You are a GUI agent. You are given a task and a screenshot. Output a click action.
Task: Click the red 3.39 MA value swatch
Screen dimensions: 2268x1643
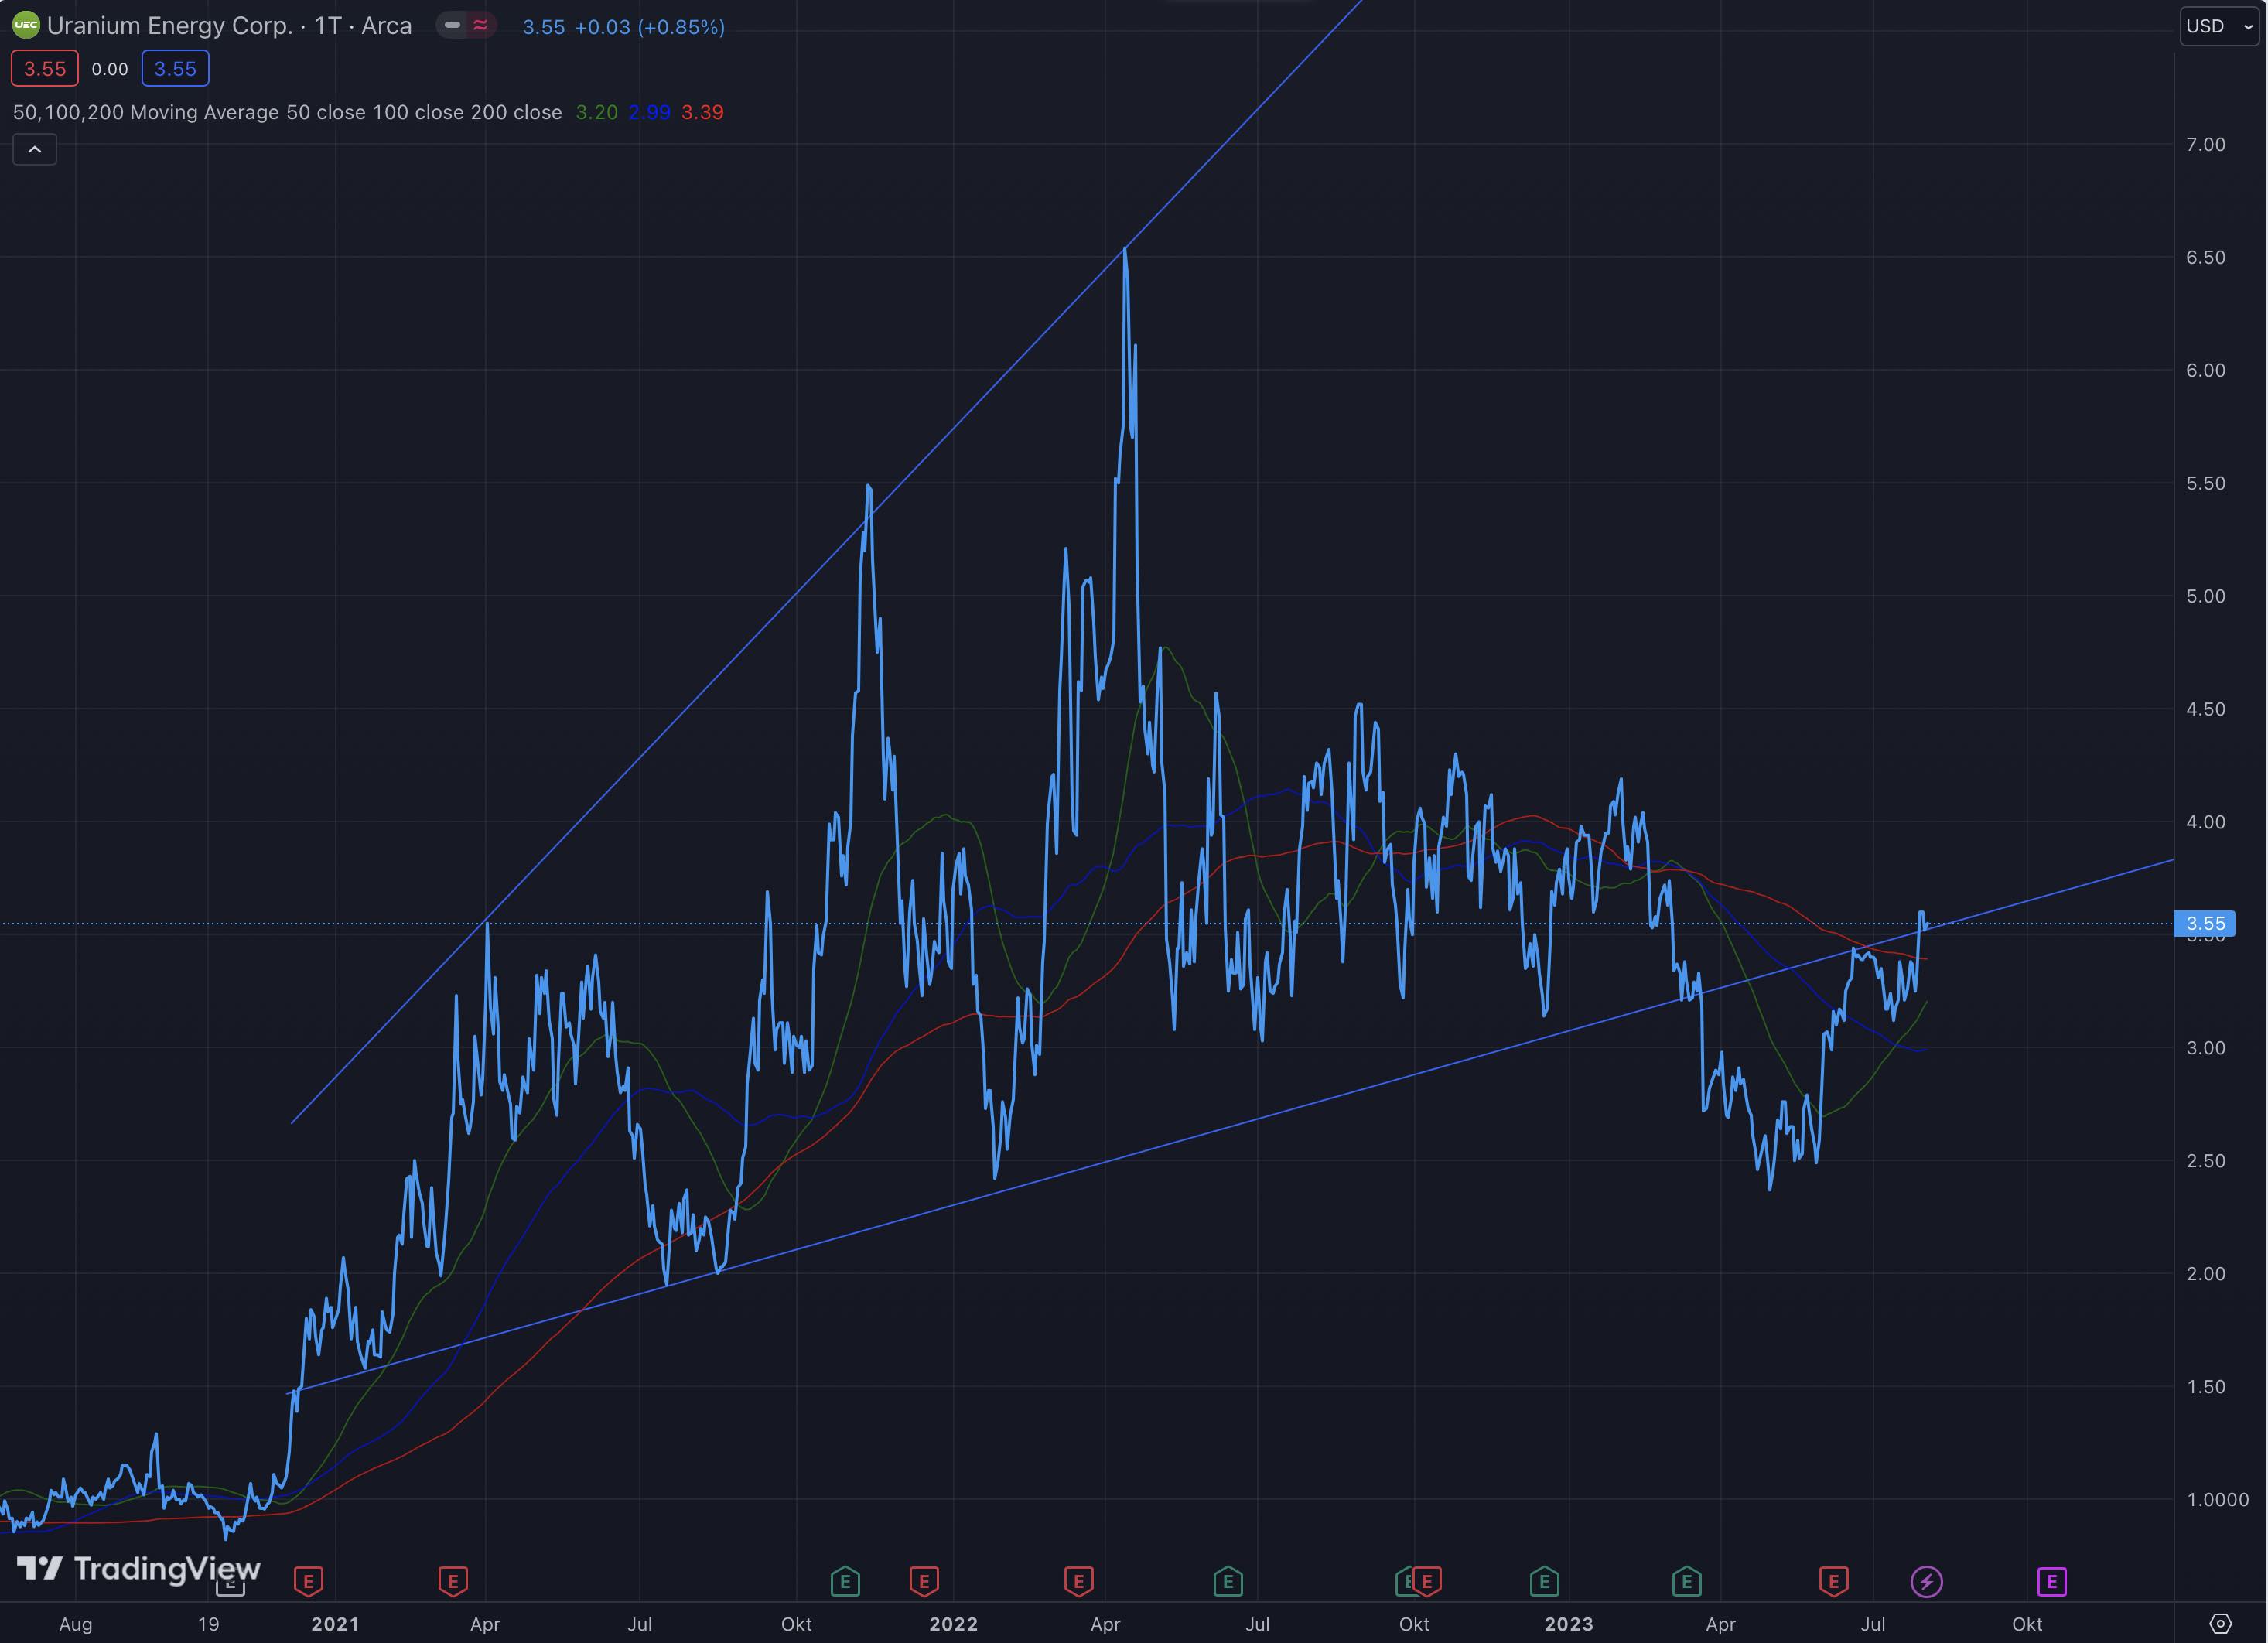point(702,113)
